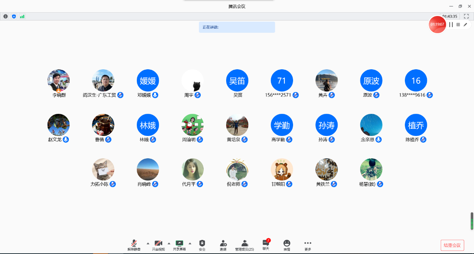Click the 结束会议 end meeting button

452,245
